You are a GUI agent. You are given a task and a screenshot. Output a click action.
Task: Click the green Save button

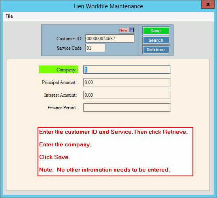[x=156, y=31]
